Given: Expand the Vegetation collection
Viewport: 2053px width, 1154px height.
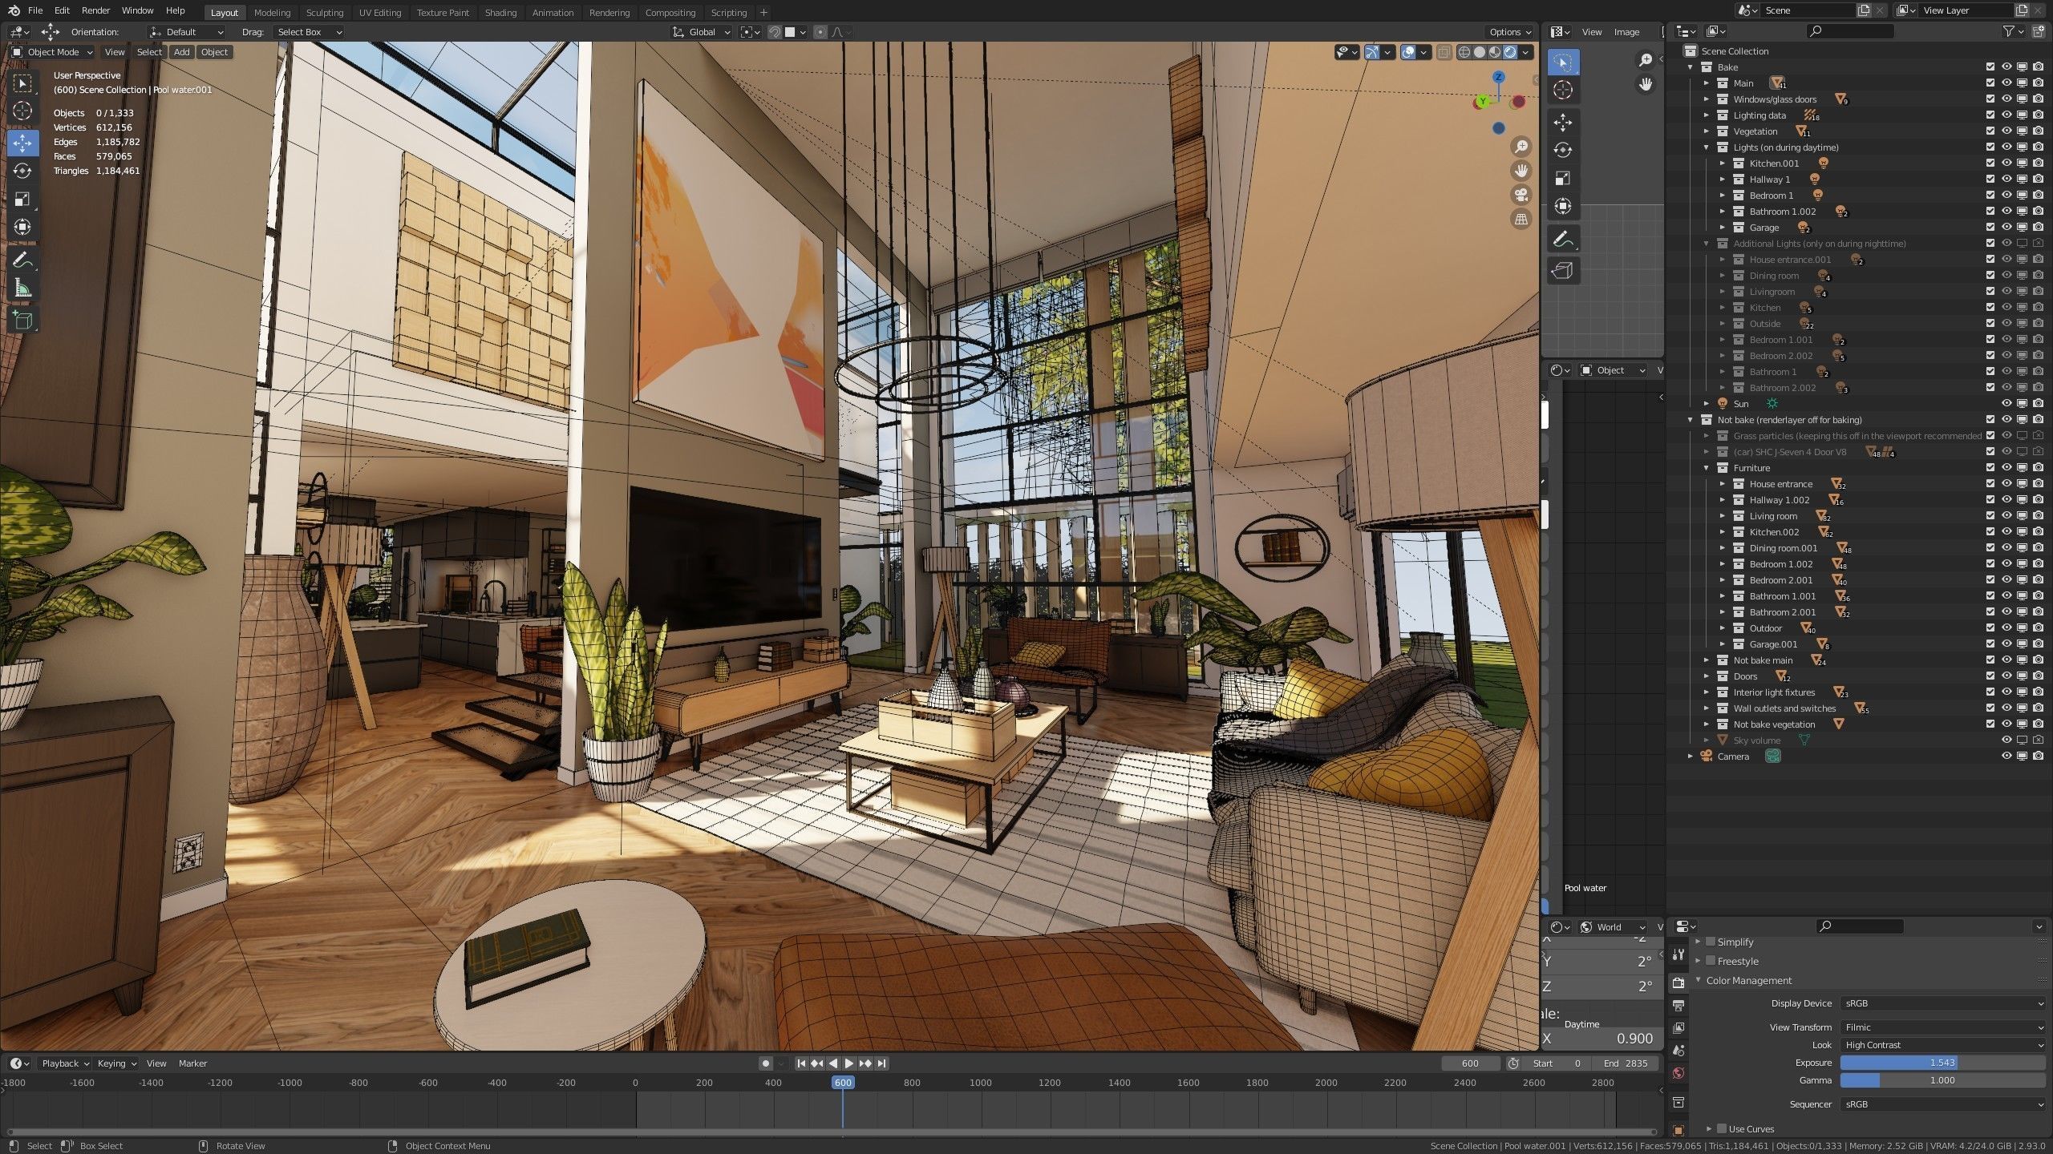Looking at the screenshot, I should tap(1707, 131).
